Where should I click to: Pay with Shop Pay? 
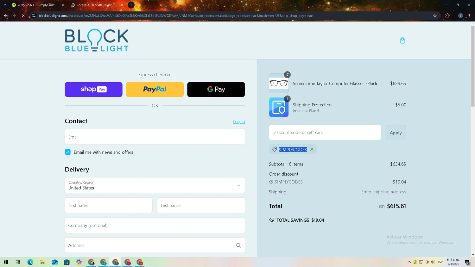click(x=94, y=89)
